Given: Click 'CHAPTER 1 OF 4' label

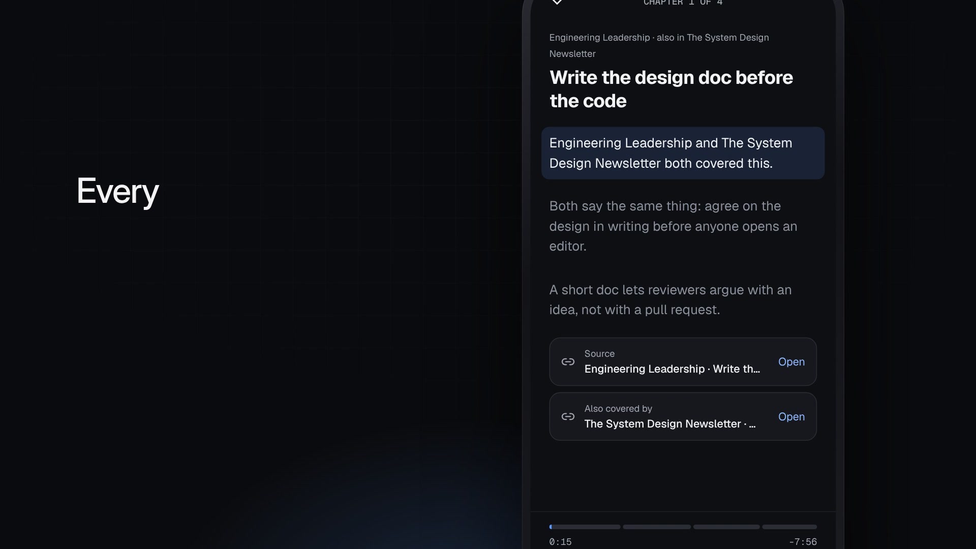Looking at the screenshot, I should (683, 3).
